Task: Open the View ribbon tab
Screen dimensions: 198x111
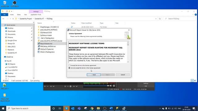Action: [25, 14]
